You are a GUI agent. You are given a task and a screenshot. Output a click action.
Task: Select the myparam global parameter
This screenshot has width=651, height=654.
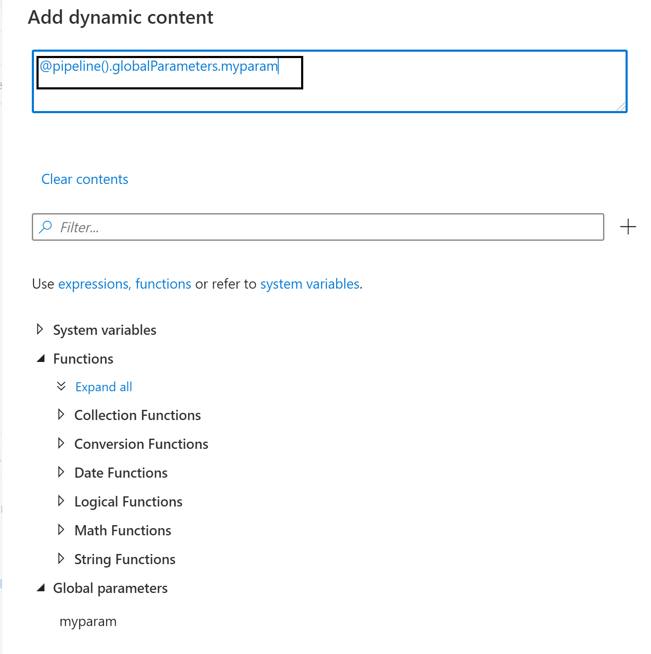point(88,621)
